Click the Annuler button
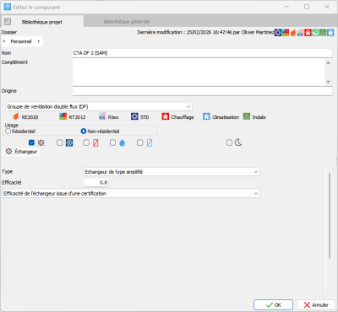 click(x=316, y=304)
